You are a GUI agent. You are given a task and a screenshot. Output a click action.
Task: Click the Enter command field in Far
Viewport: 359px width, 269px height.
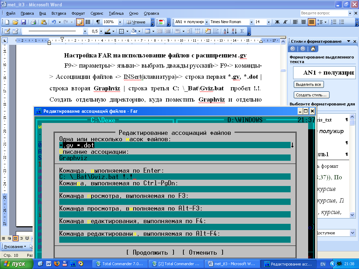pyautogui.click(x=175, y=177)
